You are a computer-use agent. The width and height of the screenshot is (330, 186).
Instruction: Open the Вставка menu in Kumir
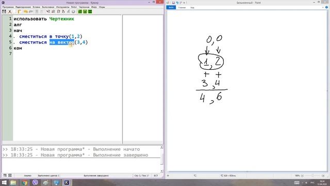pyautogui.click(x=37, y=7)
